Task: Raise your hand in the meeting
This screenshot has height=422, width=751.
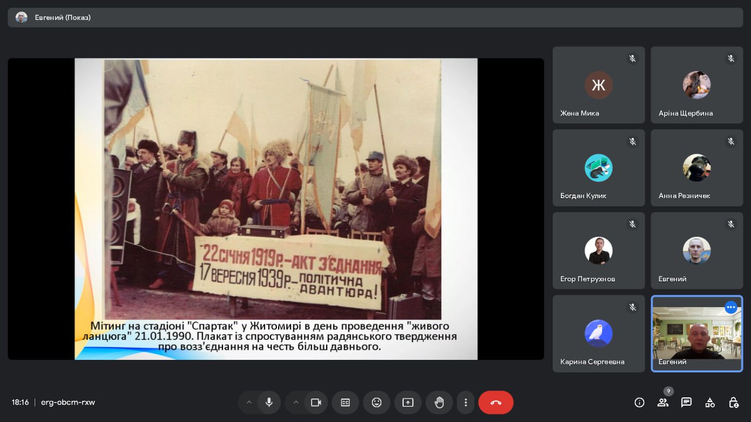Action: [439, 402]
